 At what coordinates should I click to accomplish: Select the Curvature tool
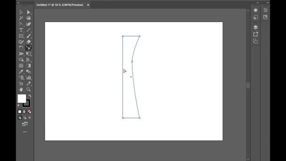click(x=29, y=24)
